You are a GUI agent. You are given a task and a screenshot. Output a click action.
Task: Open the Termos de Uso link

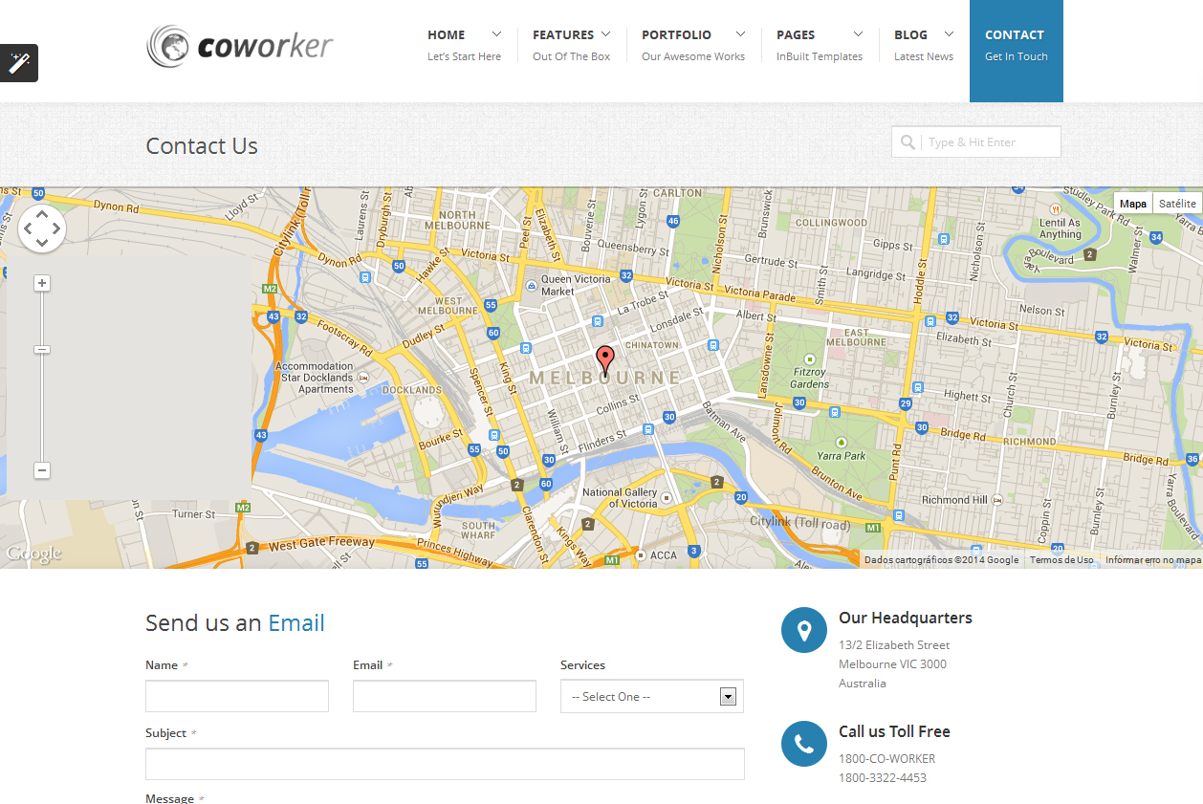[1061, 560]
